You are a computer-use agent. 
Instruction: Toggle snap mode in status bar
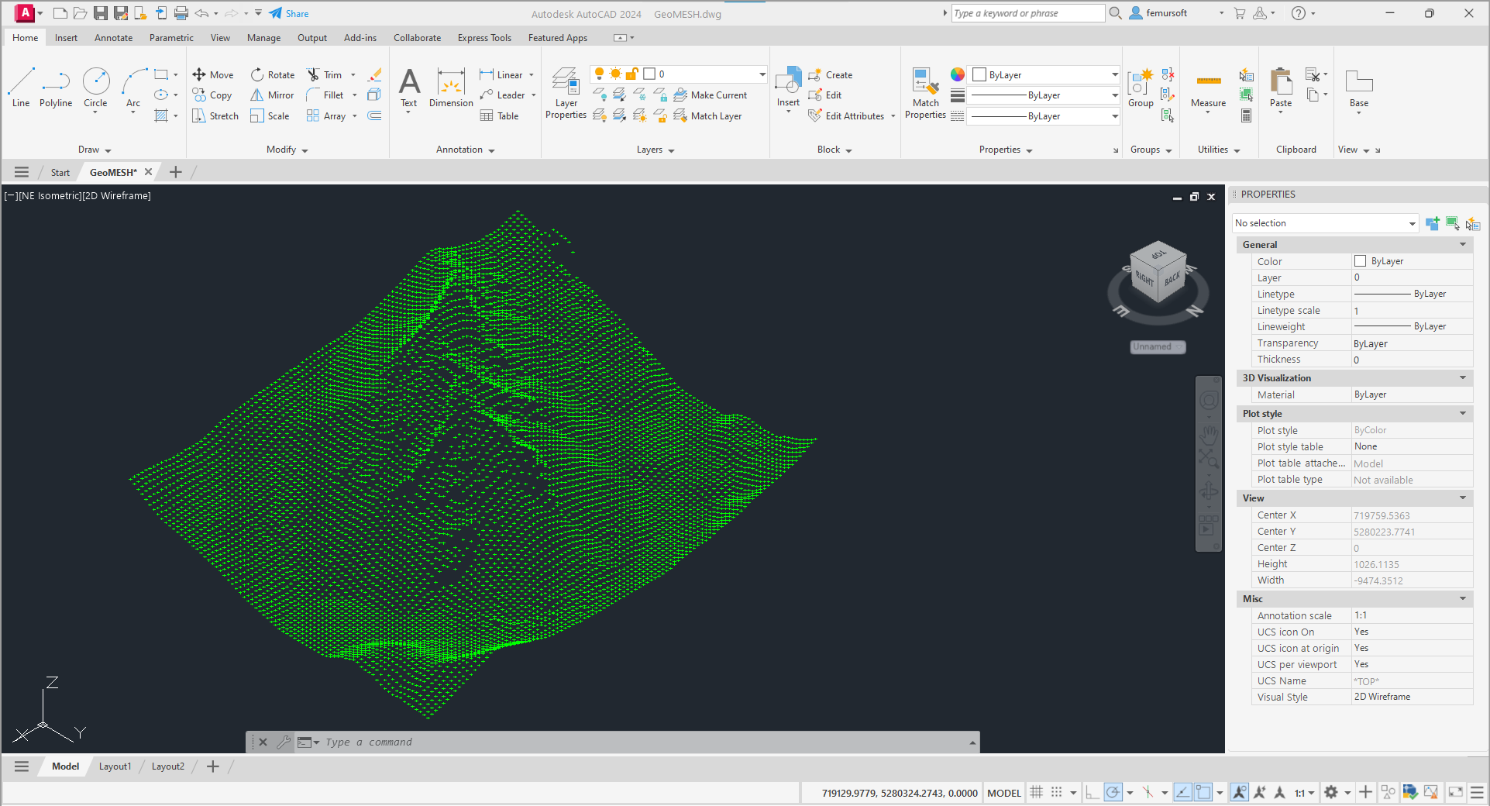1056,792
